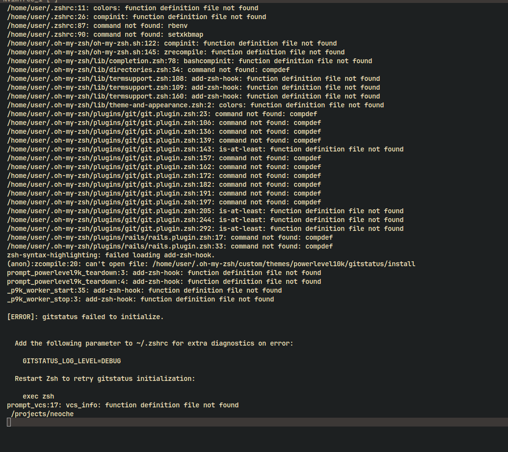Click the 'rbenv' command not found word
Screen dimensions: 508x452
coord(178,25)
